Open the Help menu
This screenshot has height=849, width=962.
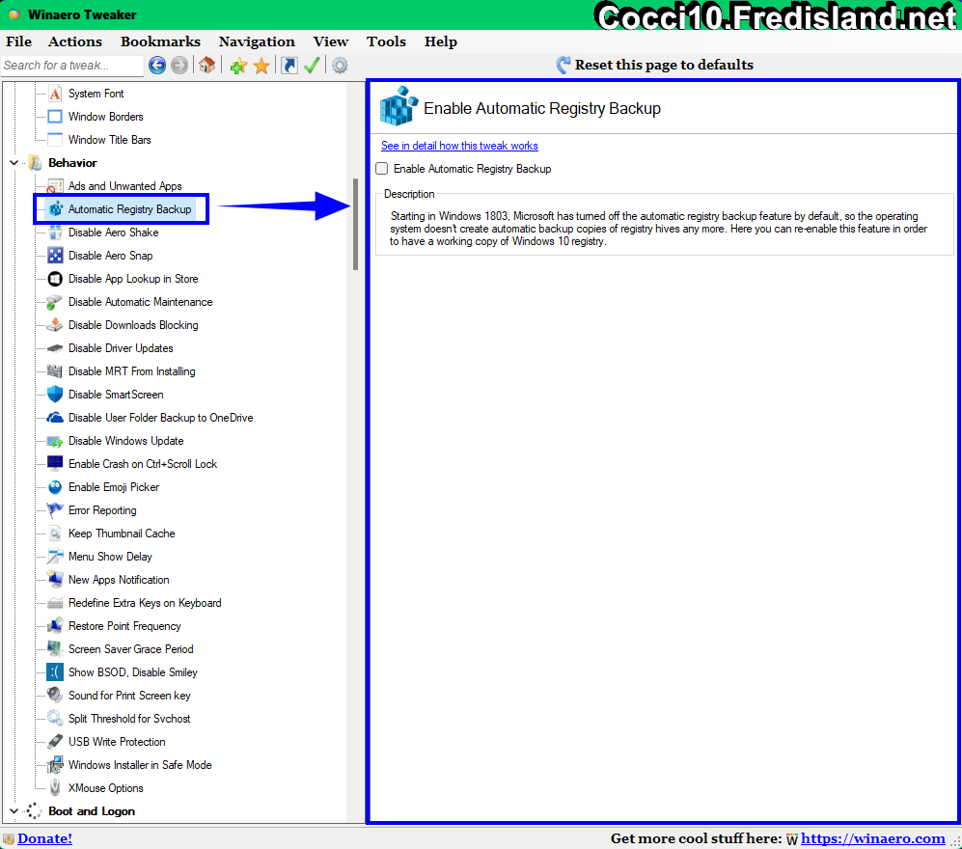(x=441, y=41)
